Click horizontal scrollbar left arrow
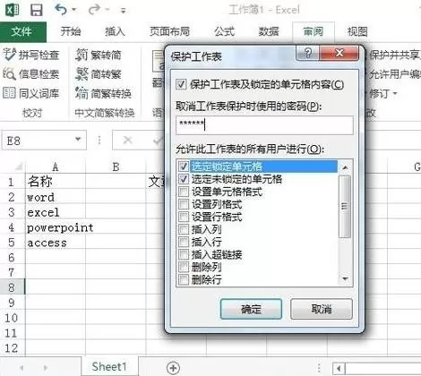 pyautogui.click(x=339, y=369)
